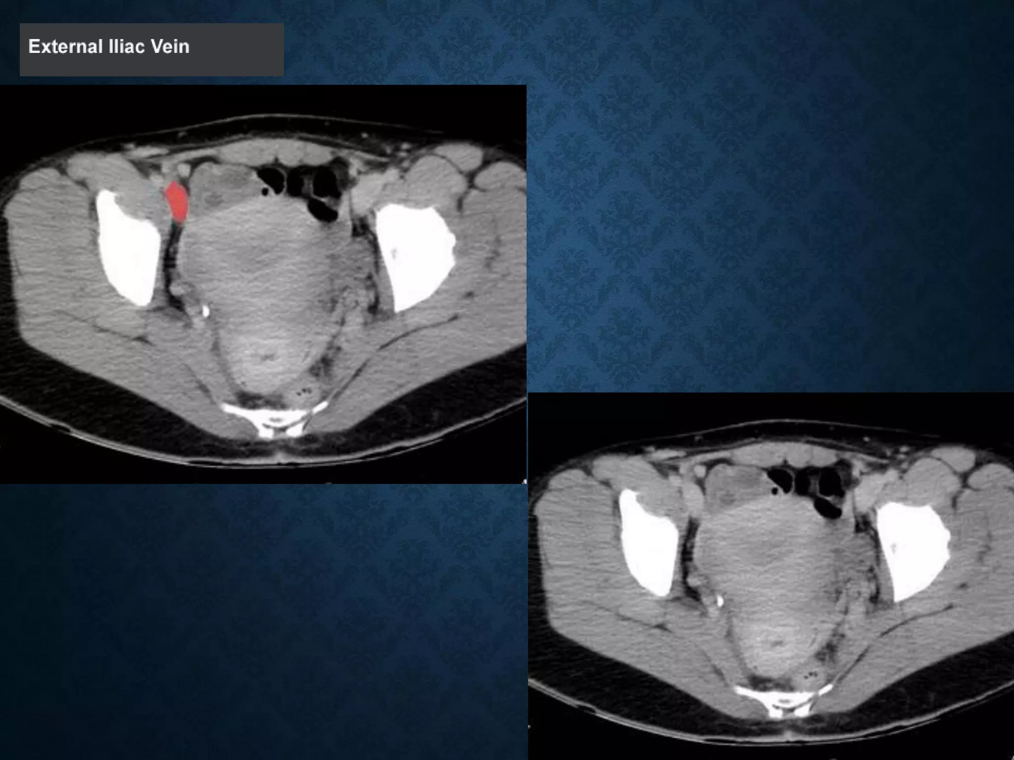Select the lower-right CT scan image
The height and width of the screenshot is (760, 1014).
[x=770, y=576]
